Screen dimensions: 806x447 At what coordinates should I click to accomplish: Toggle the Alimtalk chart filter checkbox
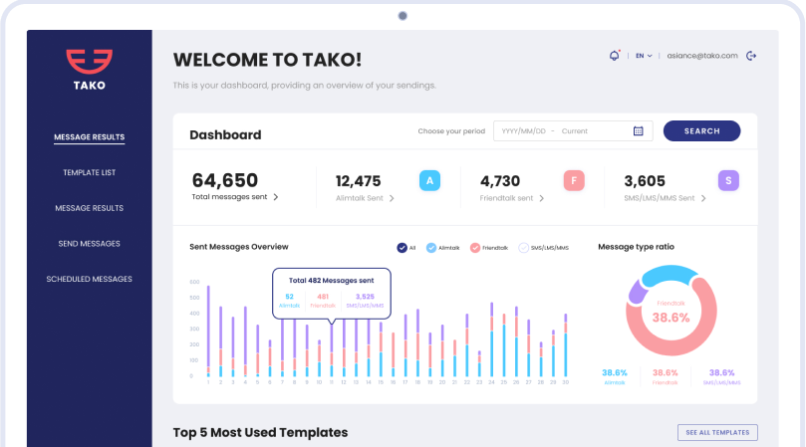[430, 247]
